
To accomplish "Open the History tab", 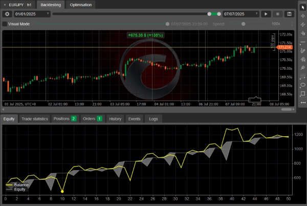I will 115,119.
